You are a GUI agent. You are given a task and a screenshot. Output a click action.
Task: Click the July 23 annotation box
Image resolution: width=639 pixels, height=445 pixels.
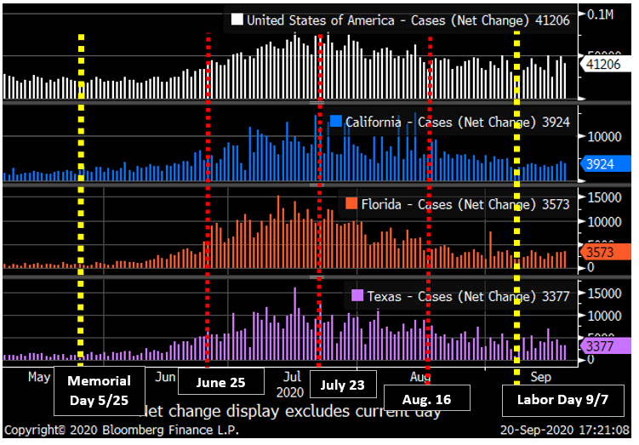pos(343,385)
